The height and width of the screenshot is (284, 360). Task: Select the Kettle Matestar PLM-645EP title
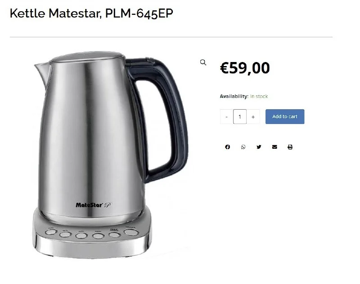[x=91, y=13]
